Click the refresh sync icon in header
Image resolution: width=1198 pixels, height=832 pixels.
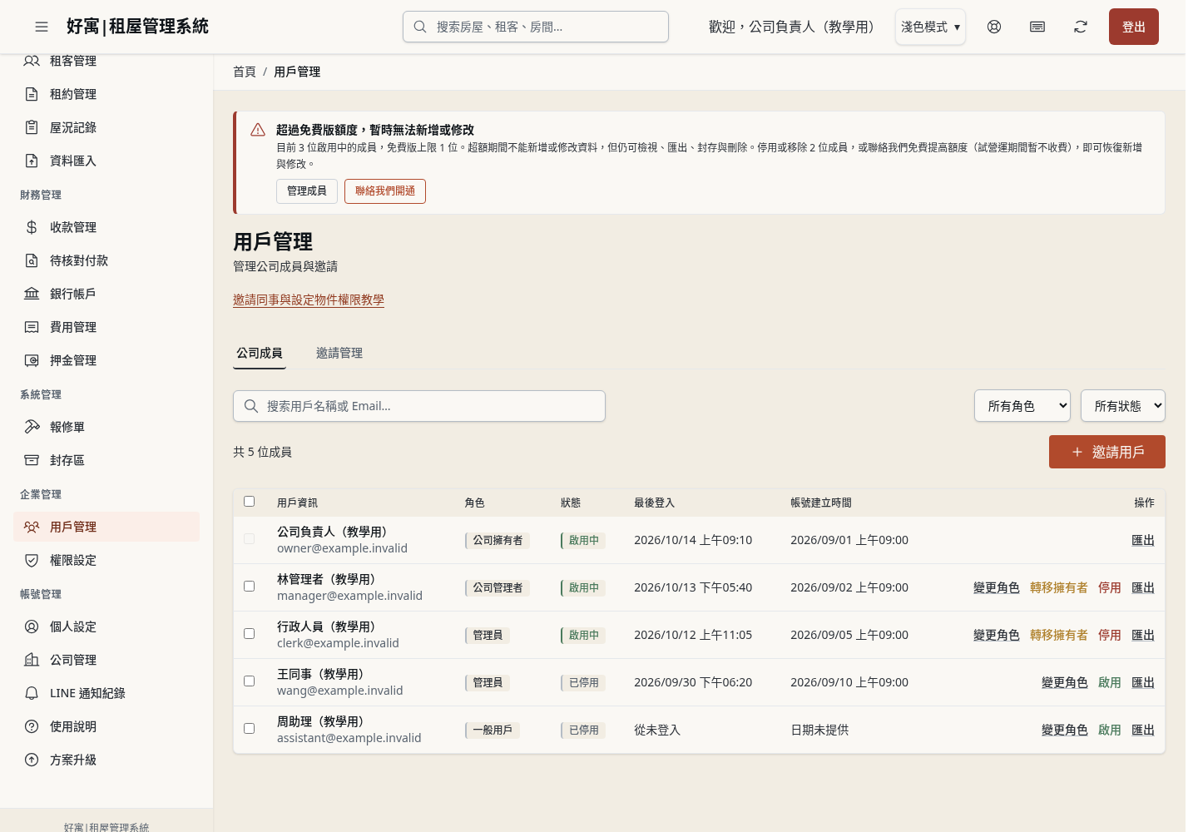(x=1081, y=27)
